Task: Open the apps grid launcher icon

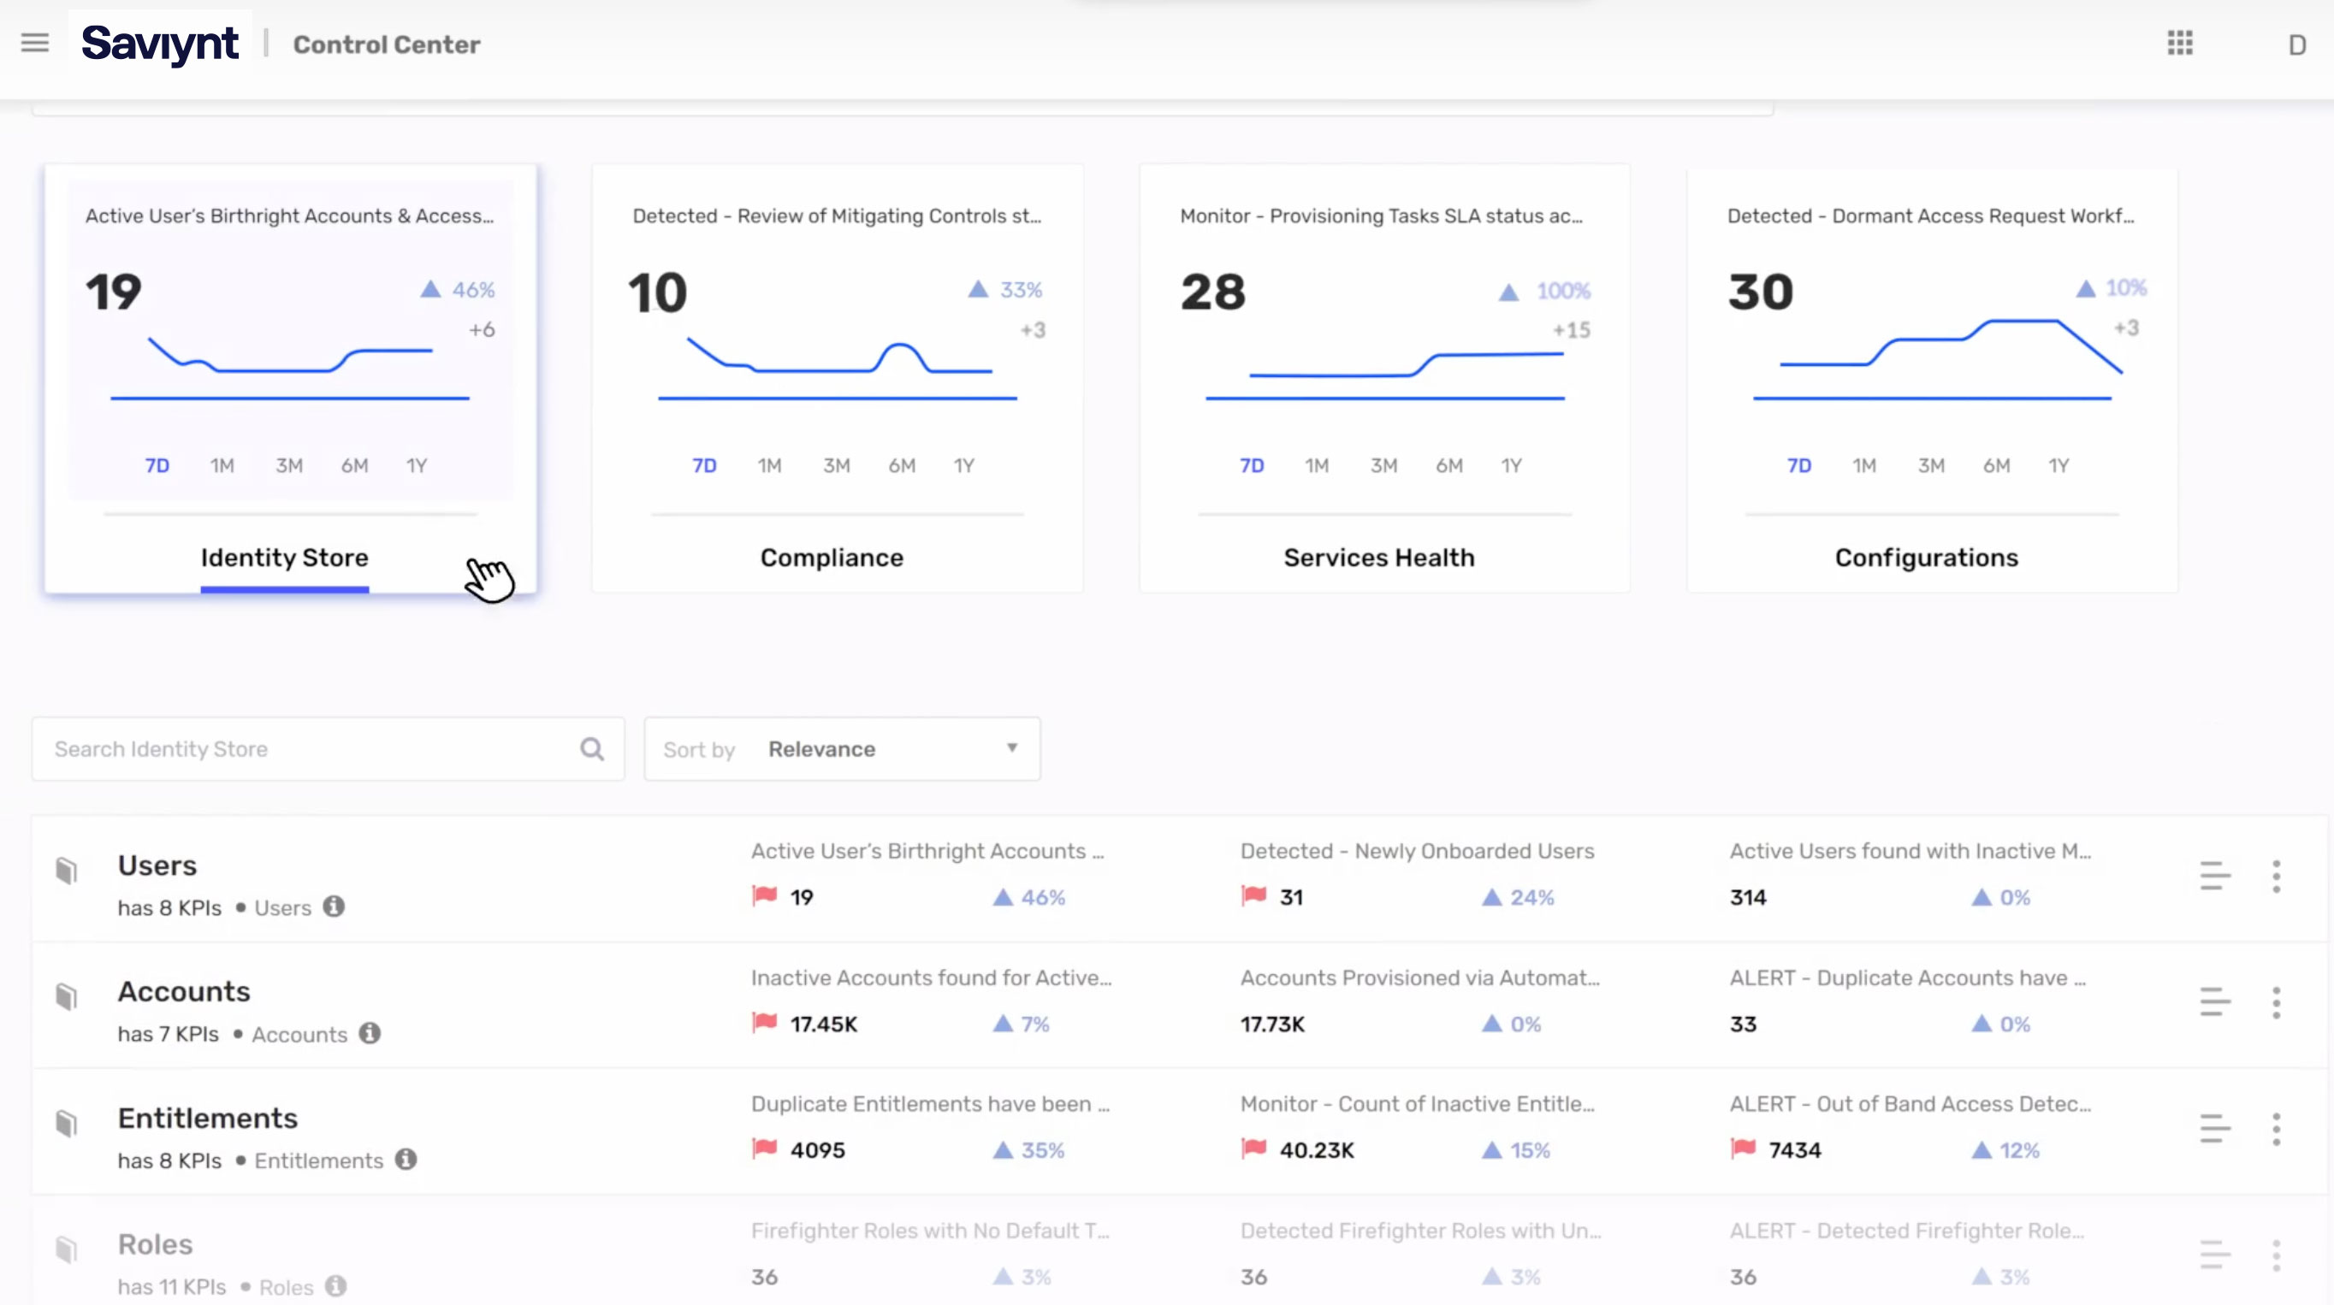Action: click(2179, 43)
